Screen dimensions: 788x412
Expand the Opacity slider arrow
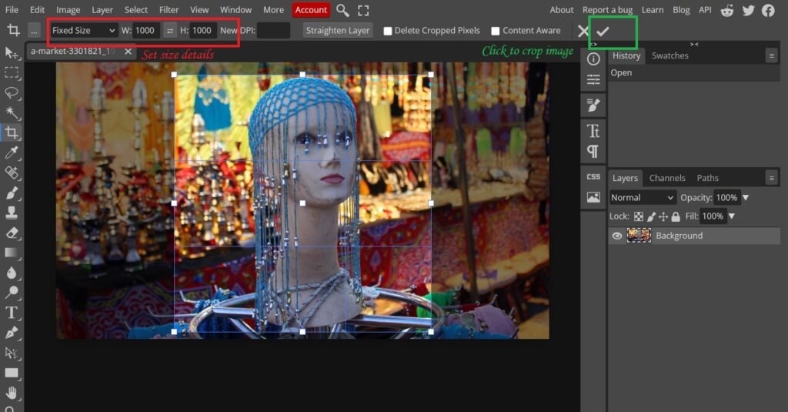tap(745, 198)
